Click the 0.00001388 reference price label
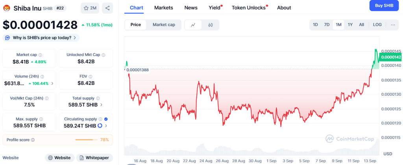Viewport: 403px width, 165px height. pyautogui.click(x=137, y=70)
